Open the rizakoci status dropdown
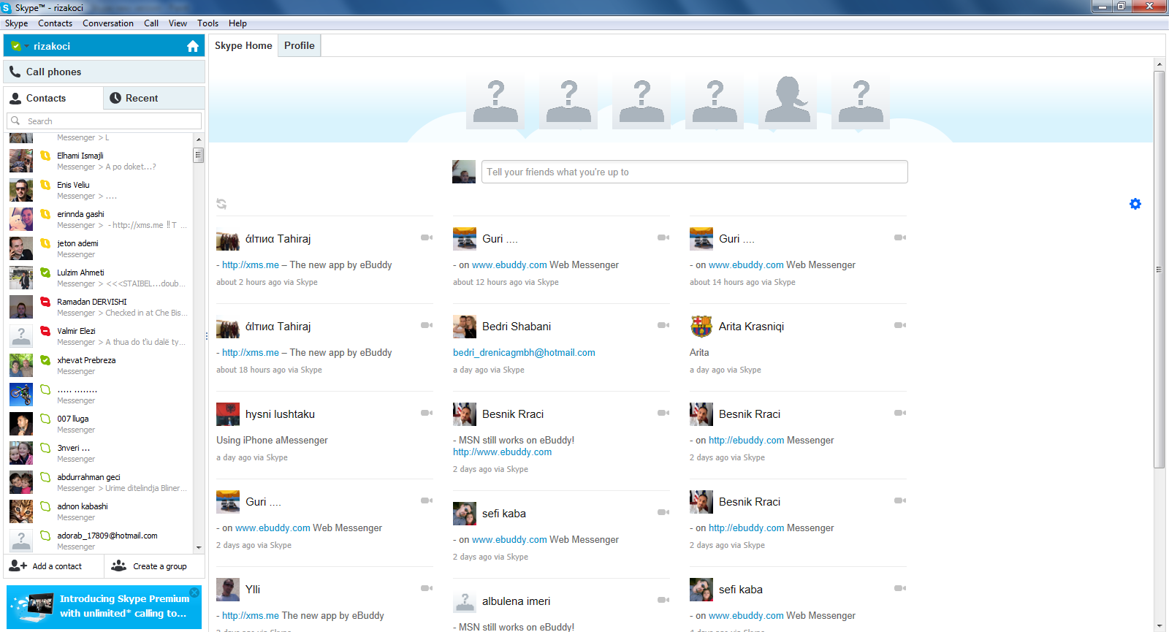 tap(20, 46)
